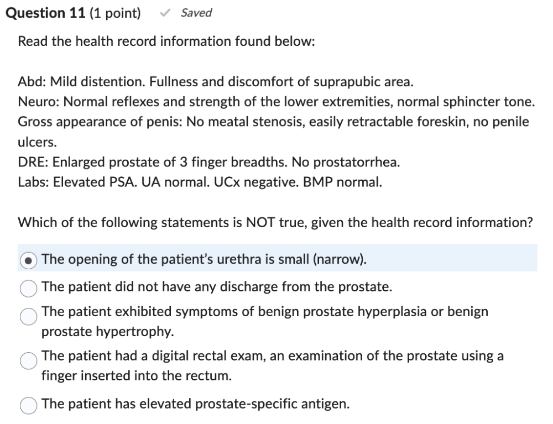Click the answer text "finger inserted into the rectum"
Image resolution: width=553 pixels, height=424 pixels.
pos(137,376)
